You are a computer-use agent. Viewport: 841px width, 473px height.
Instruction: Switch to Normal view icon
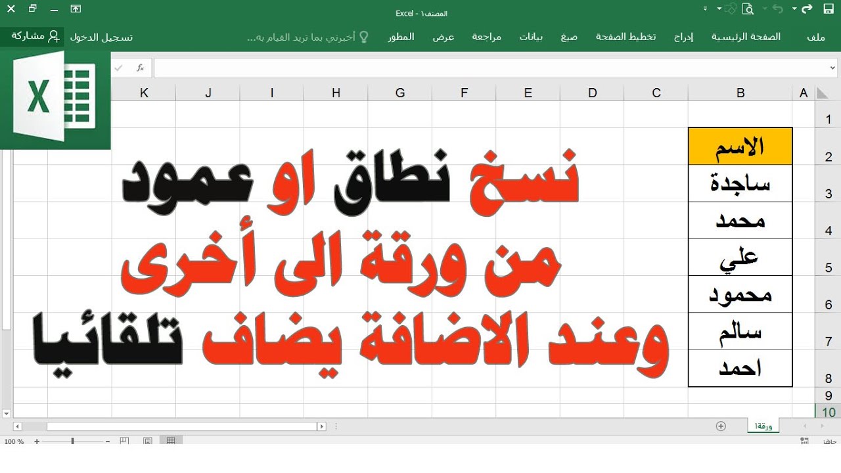click(x=171, y=441)
